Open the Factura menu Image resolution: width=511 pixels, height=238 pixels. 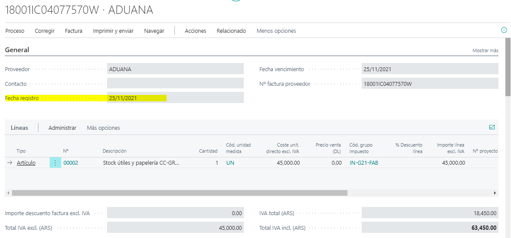74,31
